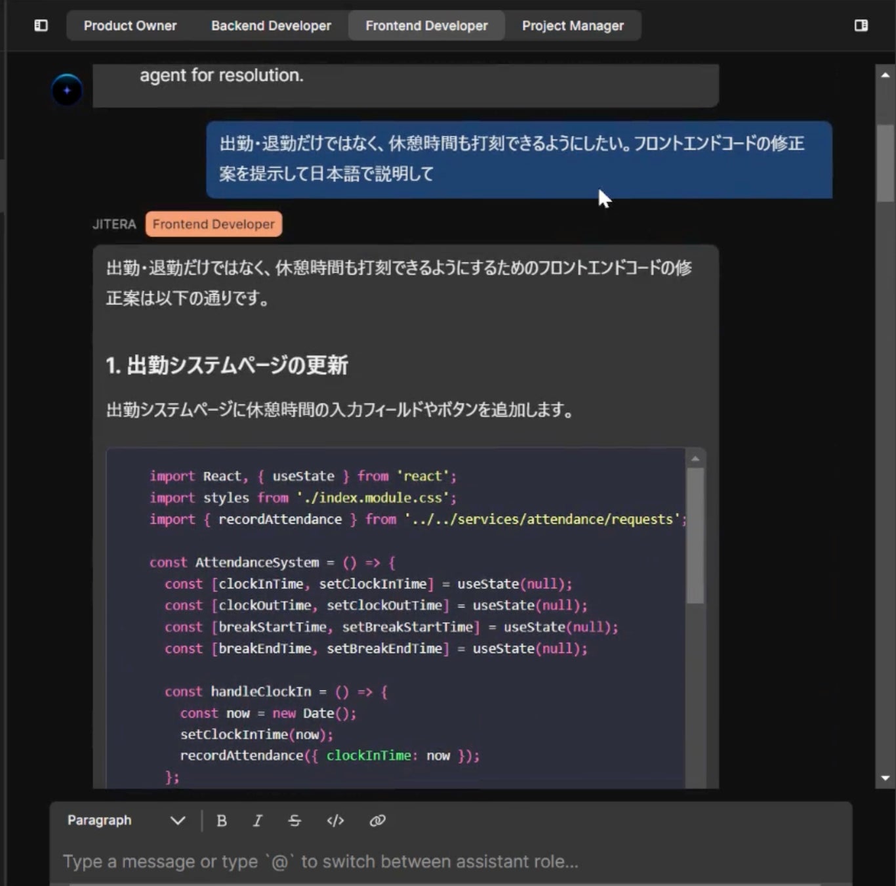Click the 'import styles' code line
Viewport: 896px width, 886px height.
[303, 497]
